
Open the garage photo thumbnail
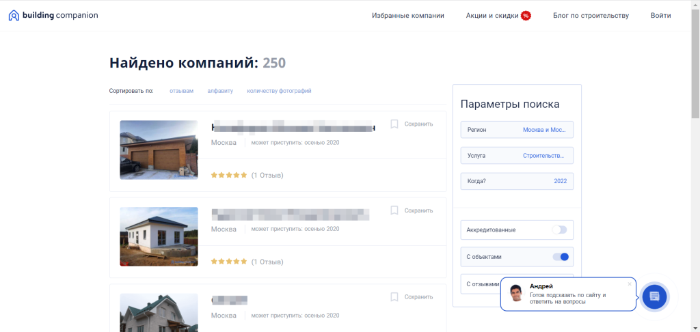[159, 150]
